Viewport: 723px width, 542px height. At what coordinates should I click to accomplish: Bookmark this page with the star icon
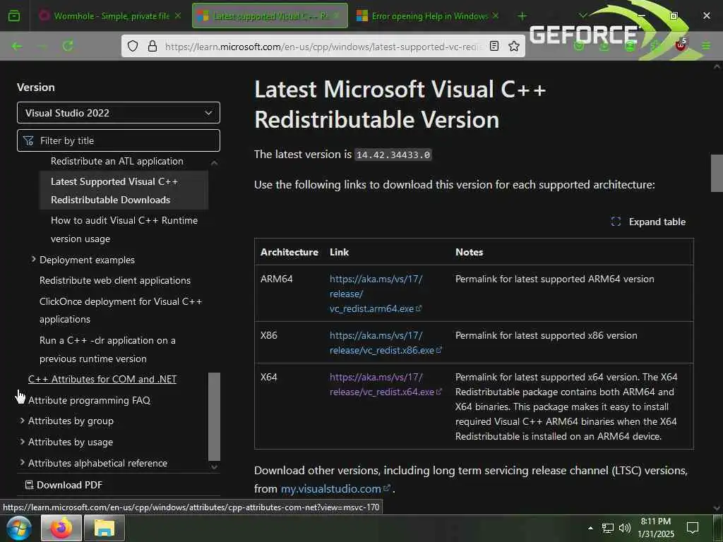[x=514, y=46]
